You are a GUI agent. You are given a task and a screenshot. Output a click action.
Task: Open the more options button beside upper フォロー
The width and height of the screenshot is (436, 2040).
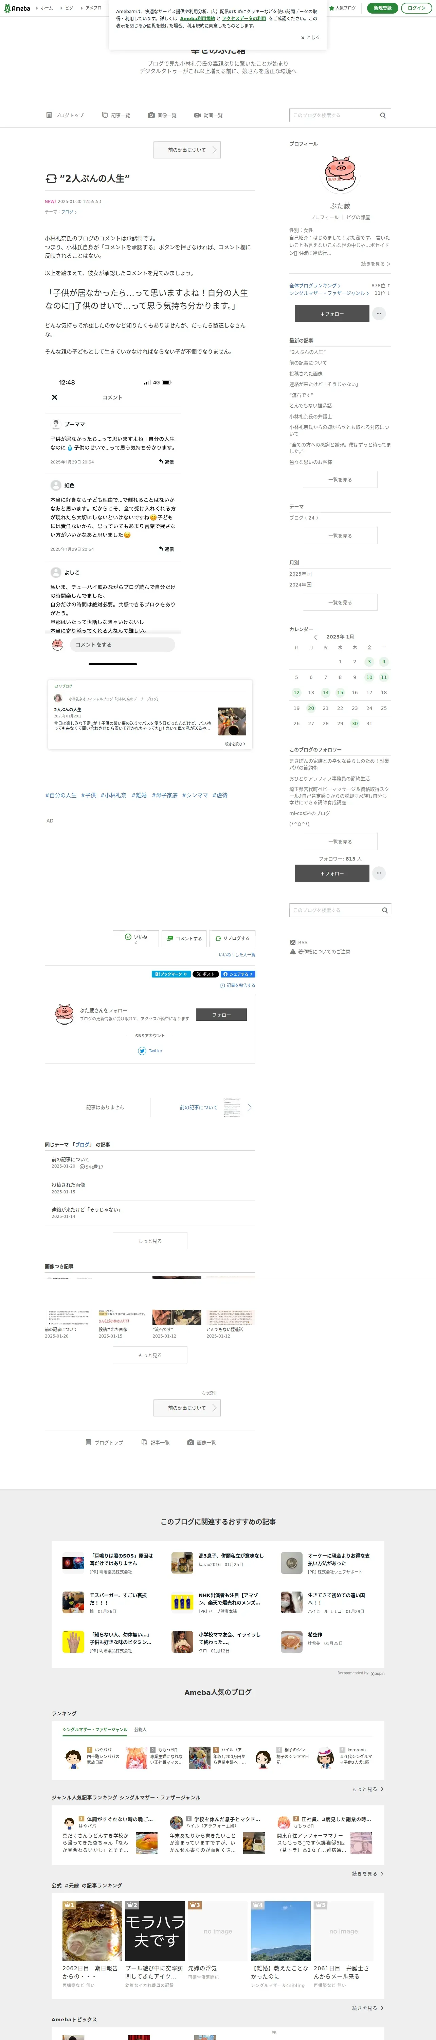click(379, 313)
